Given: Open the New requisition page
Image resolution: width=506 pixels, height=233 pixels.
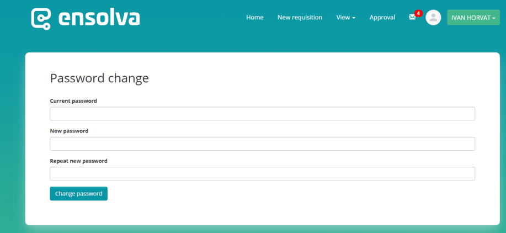Looking at the screenshot, I should [300, 18].
